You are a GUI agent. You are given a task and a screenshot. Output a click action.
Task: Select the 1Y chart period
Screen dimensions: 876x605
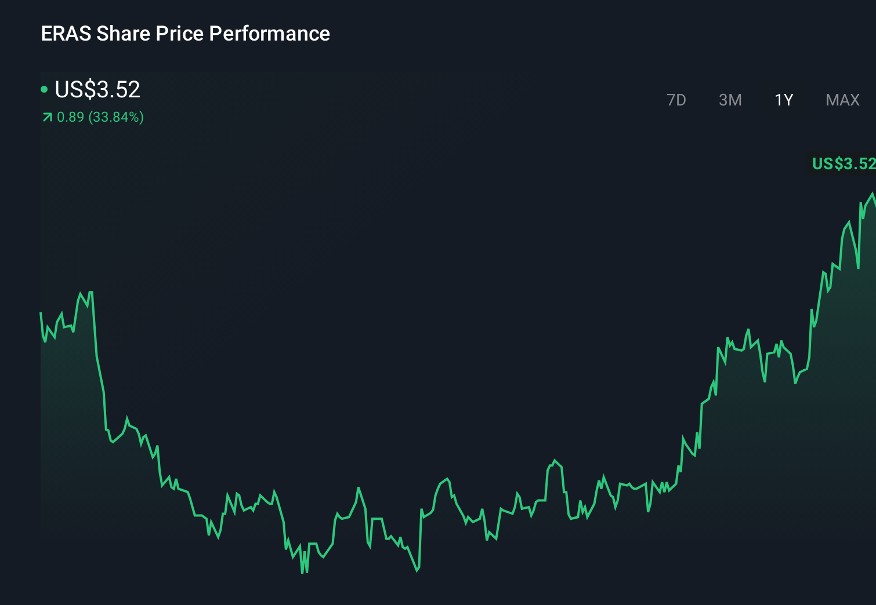pos(783,100)
